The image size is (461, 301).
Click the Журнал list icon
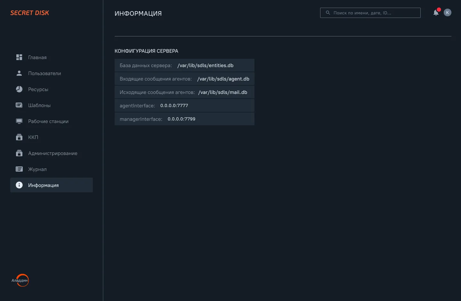click(x=19, y=169)
